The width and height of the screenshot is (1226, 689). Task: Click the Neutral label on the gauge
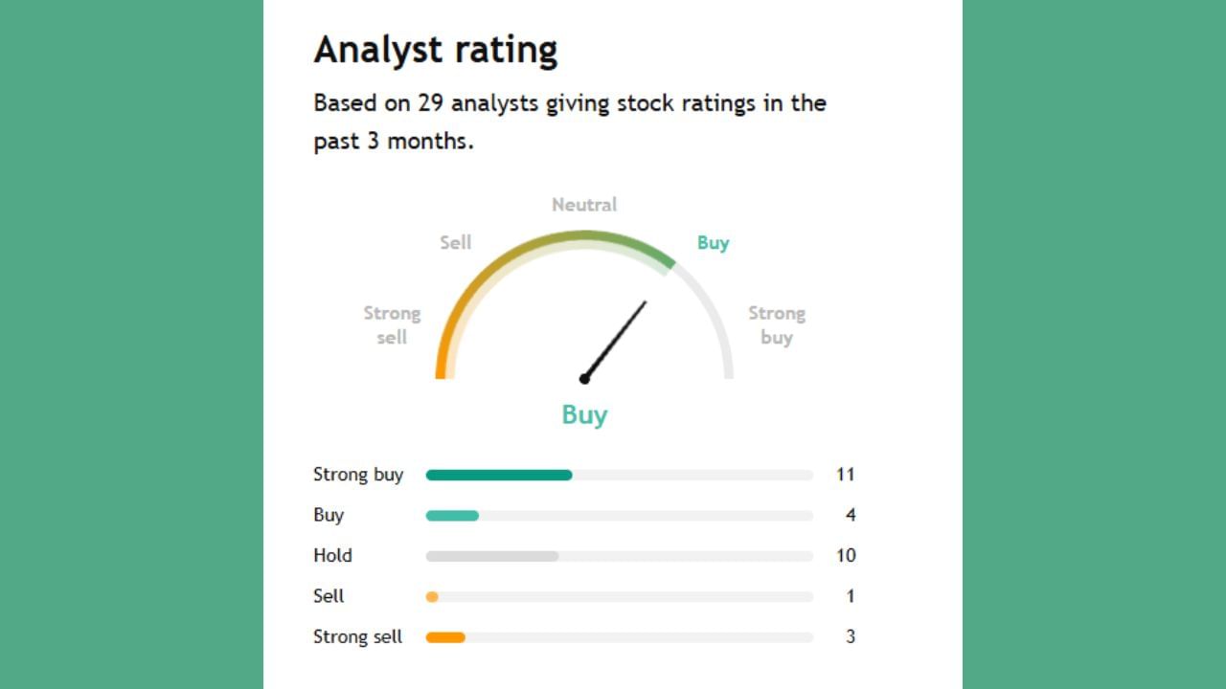point(584,205)
